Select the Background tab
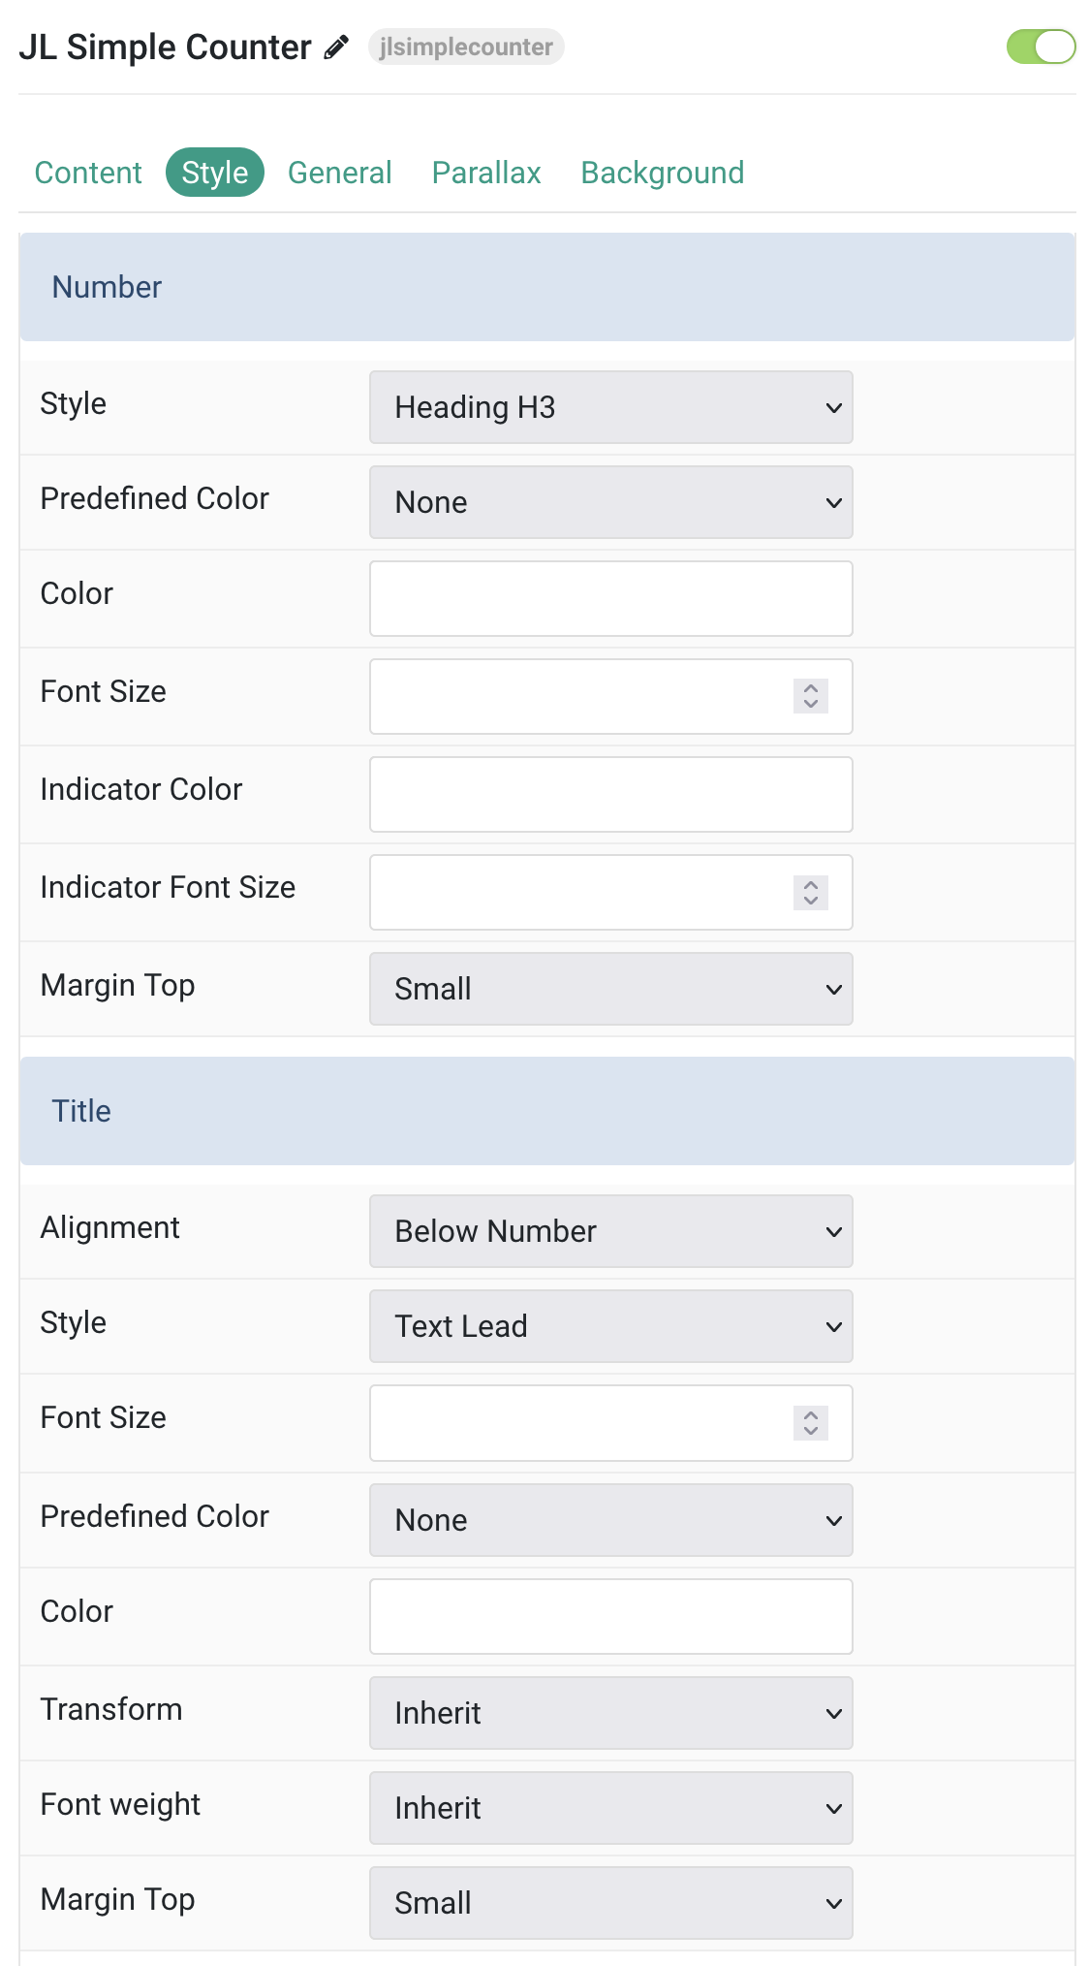This screenshot has width=1089, height=1966. click(x=663, y=173)
